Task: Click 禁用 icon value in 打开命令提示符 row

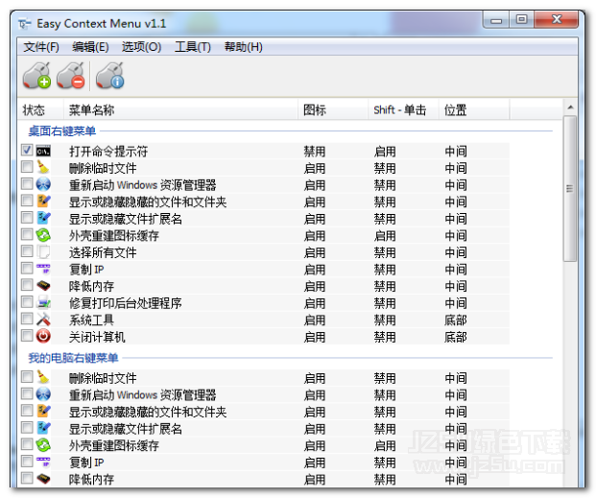Action: (315, 152)
